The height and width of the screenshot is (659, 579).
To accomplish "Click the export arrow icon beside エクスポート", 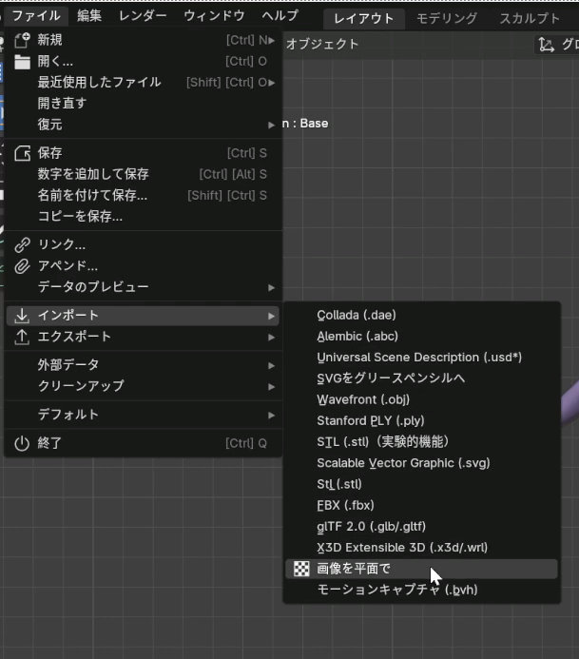I will [x=22, y=337].
